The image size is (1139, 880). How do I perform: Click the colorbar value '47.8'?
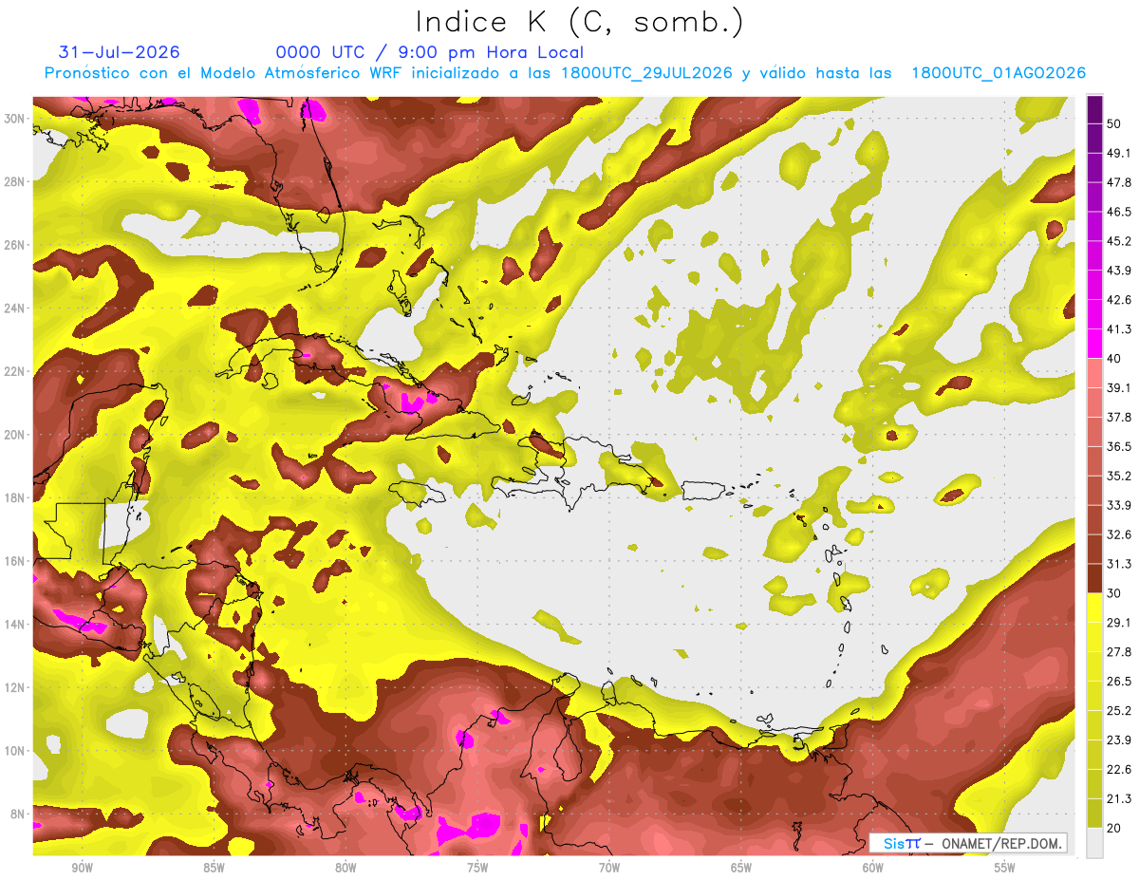(1120, 183)
